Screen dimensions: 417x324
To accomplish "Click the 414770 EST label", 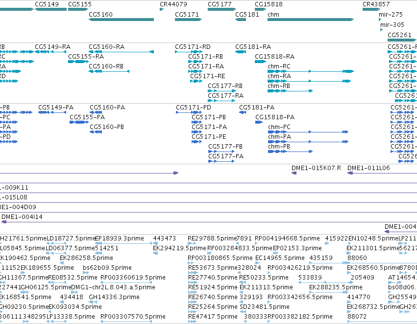I will click(x=359, y=297).
